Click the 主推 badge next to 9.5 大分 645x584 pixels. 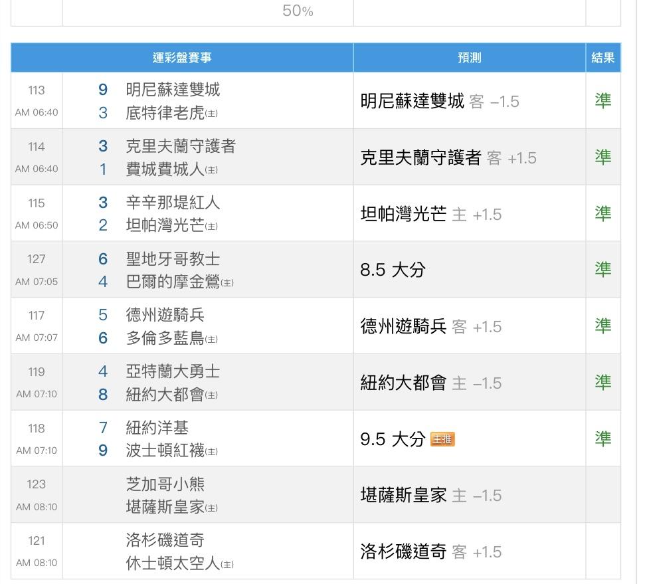tap(442, 439)
